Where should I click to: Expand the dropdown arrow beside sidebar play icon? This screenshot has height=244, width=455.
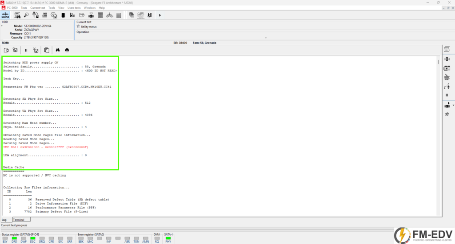(x=453, y=105)
